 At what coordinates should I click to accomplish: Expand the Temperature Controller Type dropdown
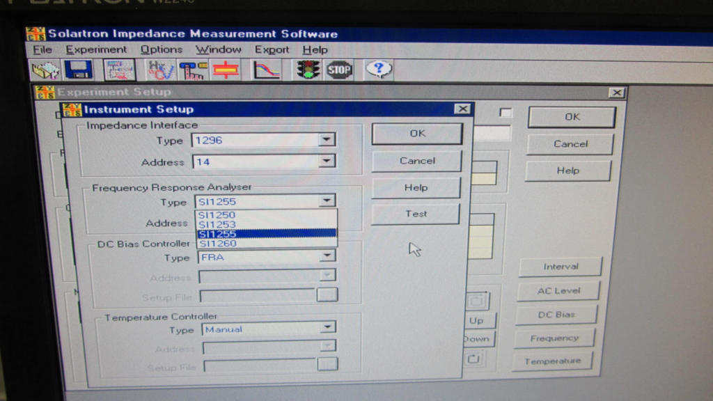(x=327, y=328)
